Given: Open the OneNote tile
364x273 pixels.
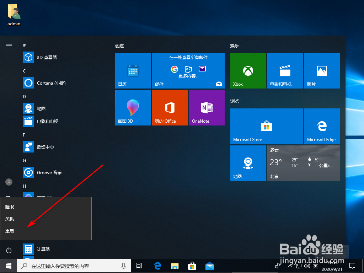Looking at the screenshot, I should click(x=207, y=107).
